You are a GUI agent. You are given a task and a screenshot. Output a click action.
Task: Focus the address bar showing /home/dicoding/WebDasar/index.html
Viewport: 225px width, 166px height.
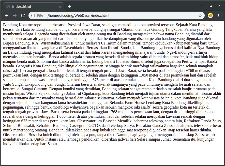[114, 16]
